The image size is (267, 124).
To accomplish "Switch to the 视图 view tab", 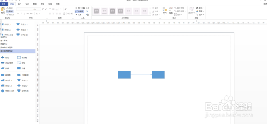I will (x=58, y=4).
